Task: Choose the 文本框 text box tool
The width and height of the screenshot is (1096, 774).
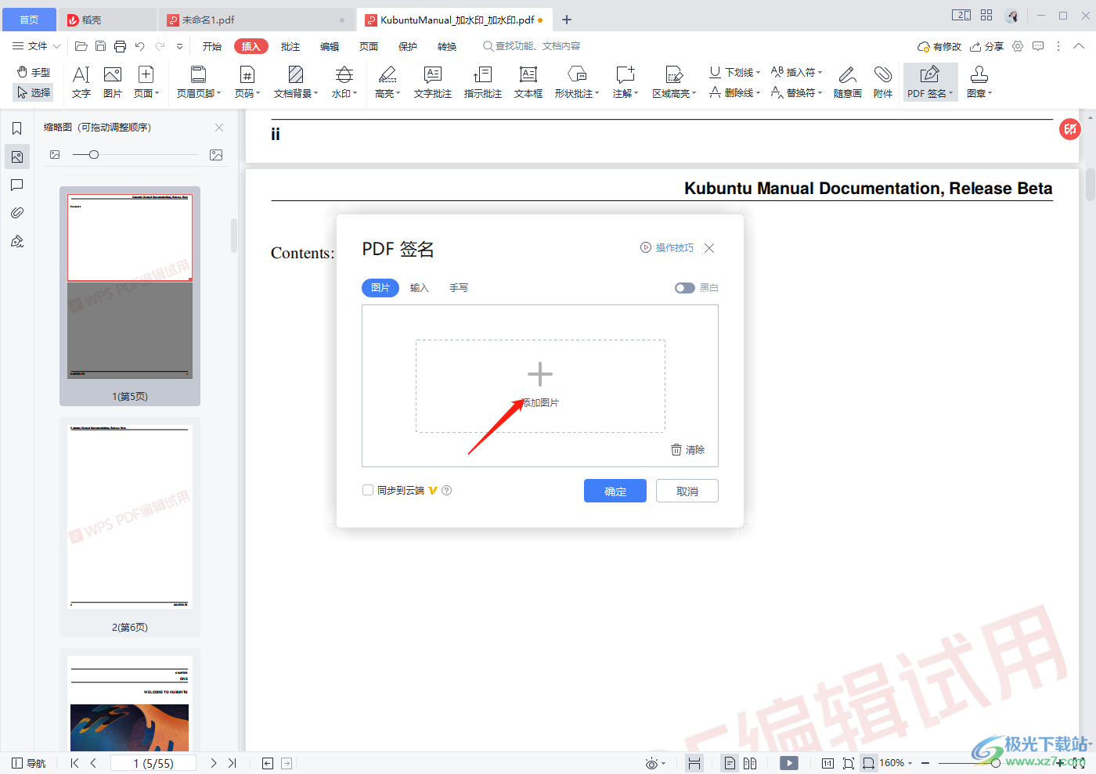Action: [528, 82]
